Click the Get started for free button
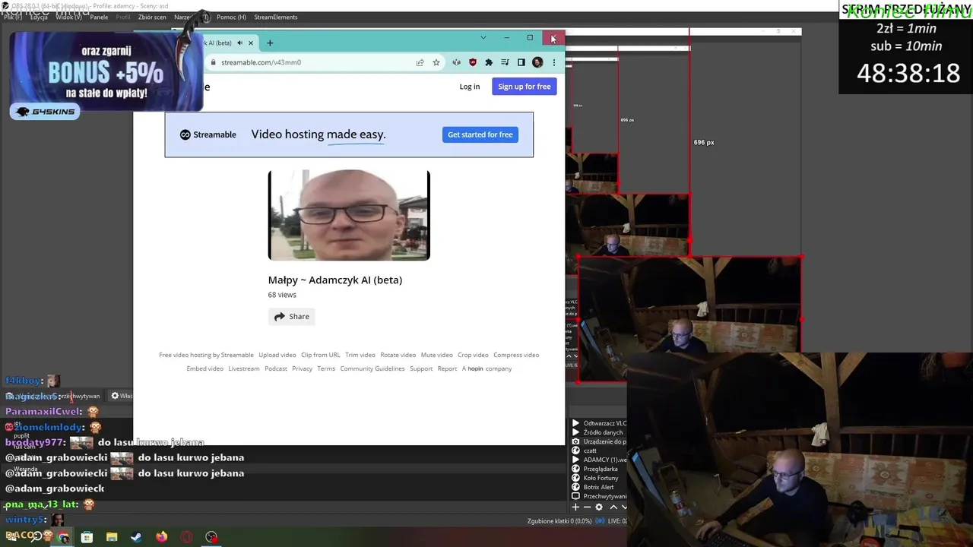Screen dimensions: 973x547 pyautogui.click(x=480, y=134)
